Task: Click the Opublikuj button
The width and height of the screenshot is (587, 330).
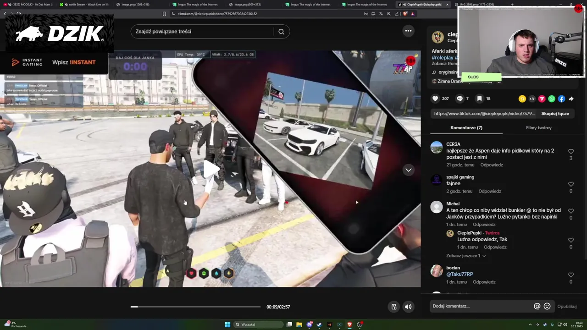Action: (x=567, y=306)
